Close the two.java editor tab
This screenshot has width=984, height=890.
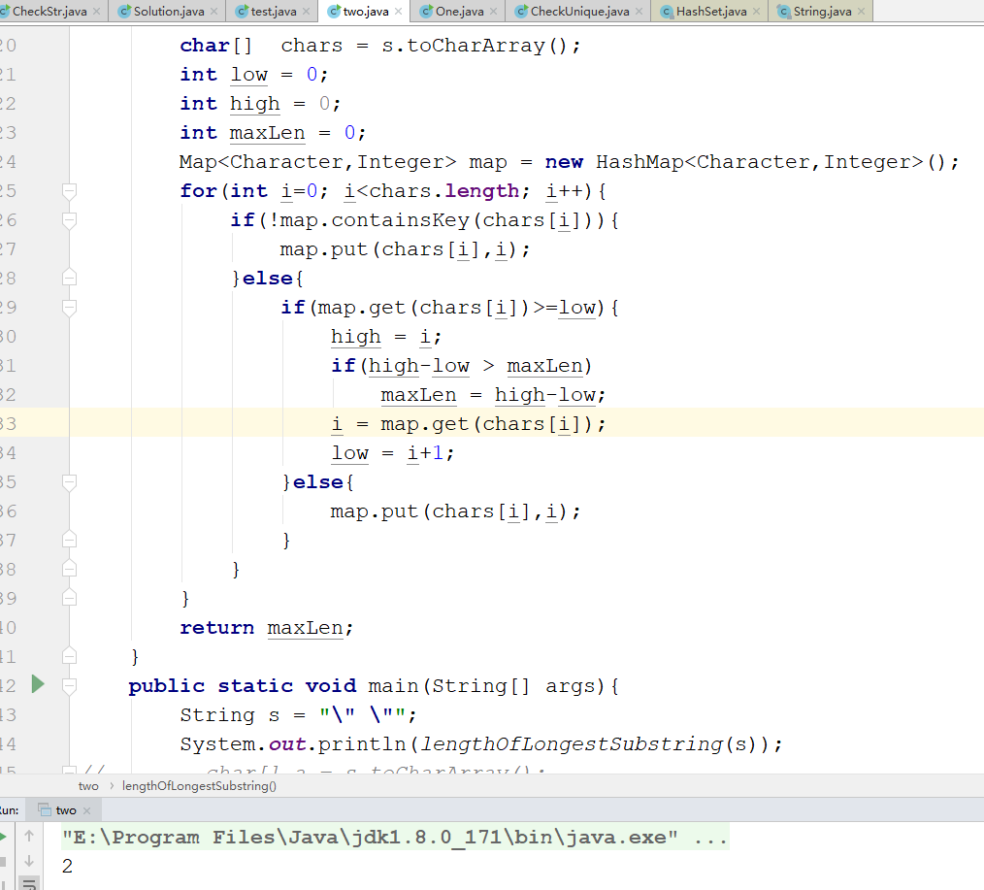[398, 12]
